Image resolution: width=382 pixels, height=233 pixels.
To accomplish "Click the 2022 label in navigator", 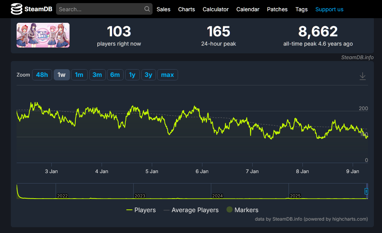I will click(62, 196).
